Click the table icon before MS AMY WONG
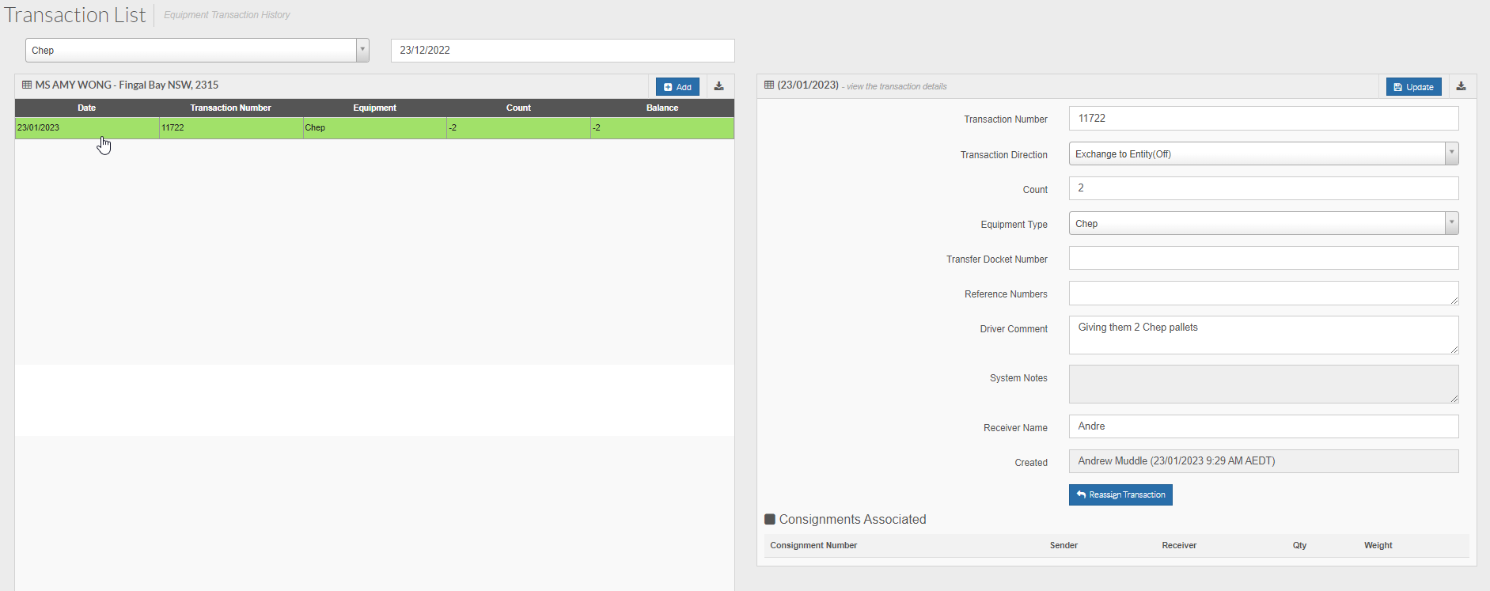1490x591 pixels. coord(27,85)
